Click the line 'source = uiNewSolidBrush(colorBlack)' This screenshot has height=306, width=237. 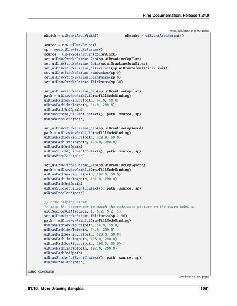(80, 54)
